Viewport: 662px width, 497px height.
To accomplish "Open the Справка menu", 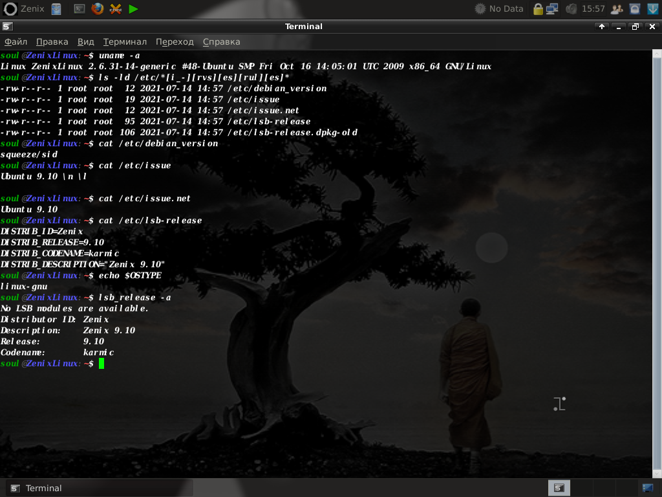I will tap(221, 42).
